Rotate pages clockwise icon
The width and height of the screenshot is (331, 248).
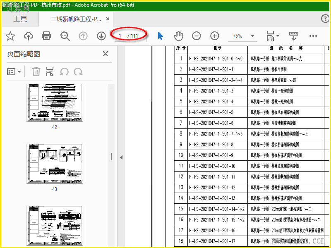(78, 72)
